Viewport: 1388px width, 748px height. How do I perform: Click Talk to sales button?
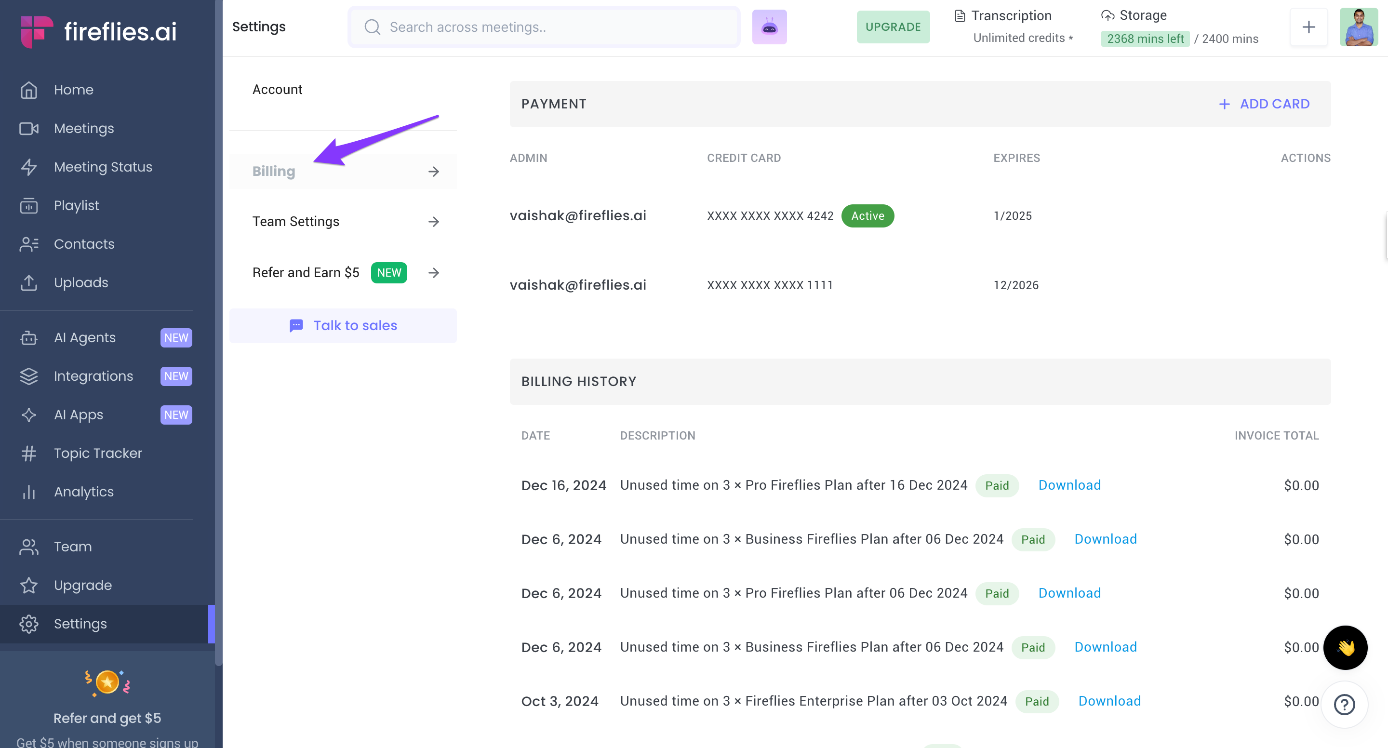[x=343, y=325]
